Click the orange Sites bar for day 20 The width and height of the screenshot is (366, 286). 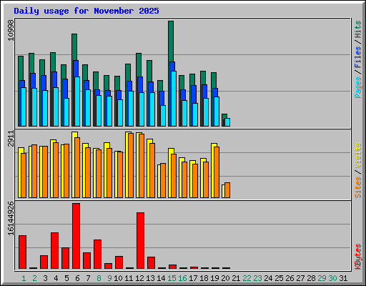click(x=227, y=190)
